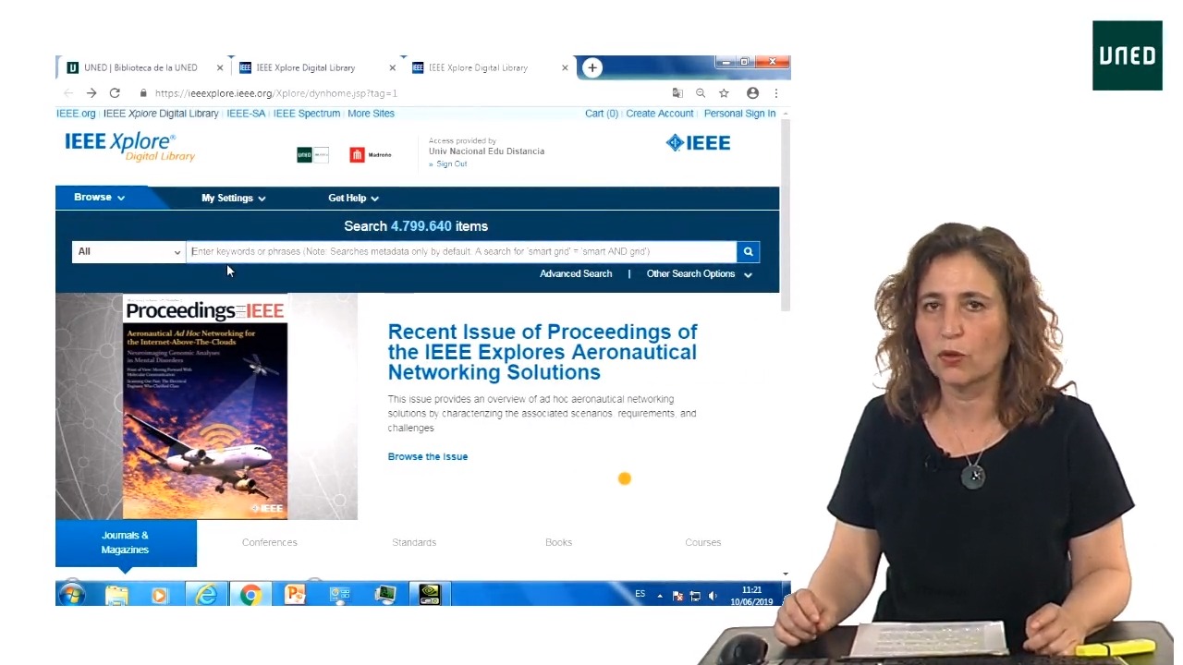Open Windows Media Player from the taskbar

pyautogui.click(x=160, y=595)
